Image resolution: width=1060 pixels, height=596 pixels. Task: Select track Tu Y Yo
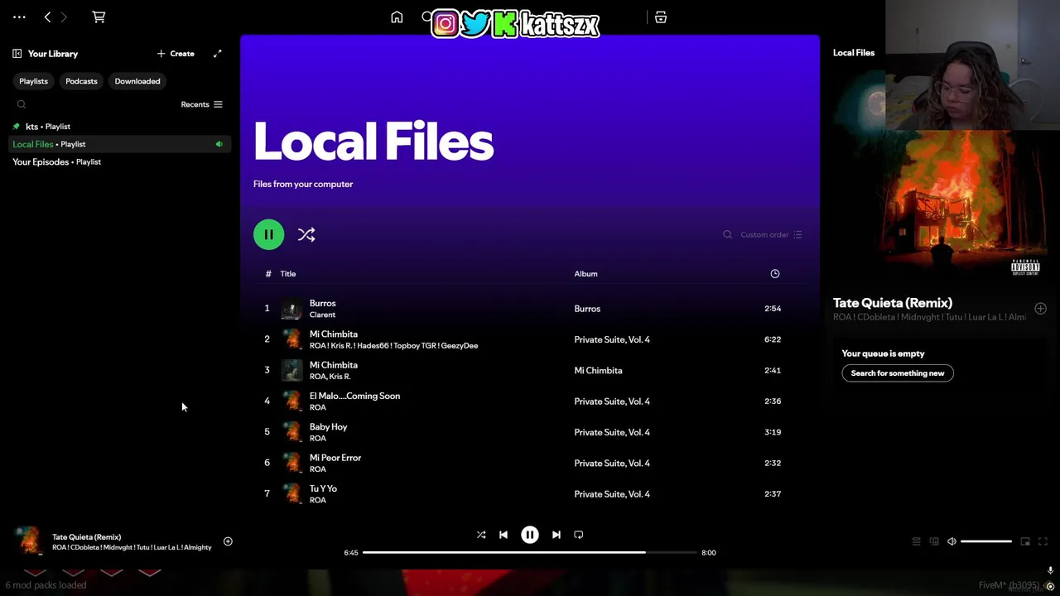tap(530, 494)
